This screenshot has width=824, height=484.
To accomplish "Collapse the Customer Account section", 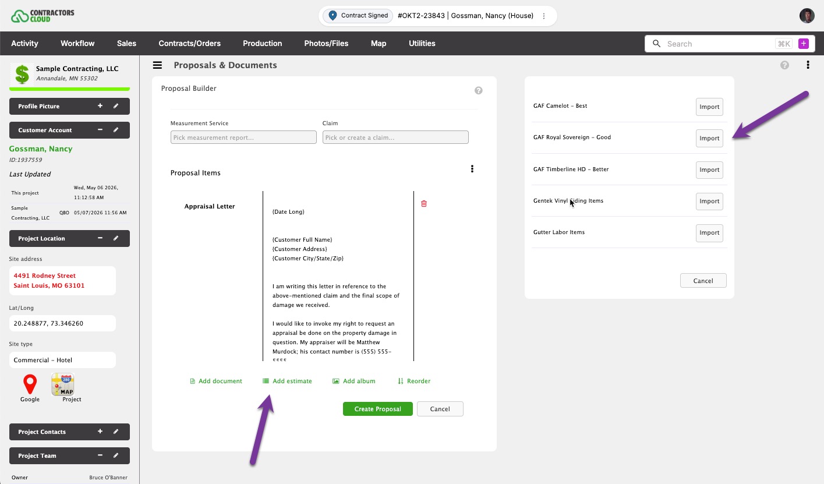I will coord(100,130).
